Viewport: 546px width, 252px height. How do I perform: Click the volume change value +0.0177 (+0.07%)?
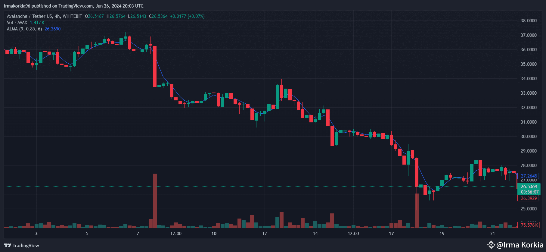point(187,16)
